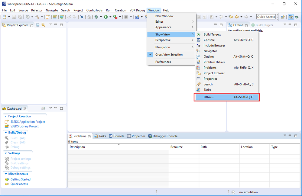Click the S32DS Library Project link
The width and height of the screenshot is (302, 196).
[x=24, y=126]
